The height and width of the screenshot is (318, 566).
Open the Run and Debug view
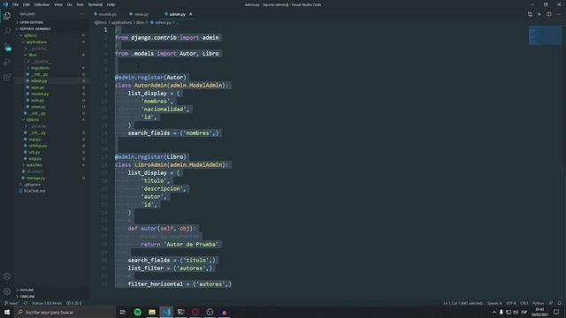(7, 62)
